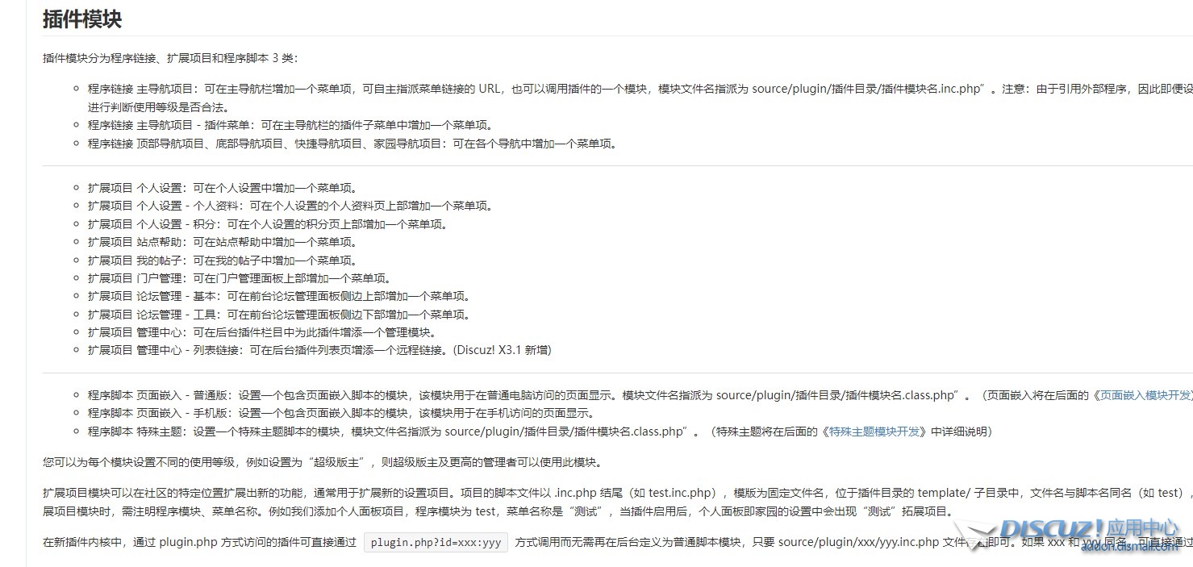Click the 扩展项目 站点帮助 list item
Image resolution: width=1193 pixels, height=567 pixels.
click(x=223, y=242)
